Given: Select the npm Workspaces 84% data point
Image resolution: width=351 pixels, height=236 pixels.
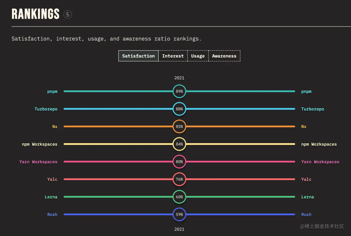Looking at the screenshot, I should [179, 144].
